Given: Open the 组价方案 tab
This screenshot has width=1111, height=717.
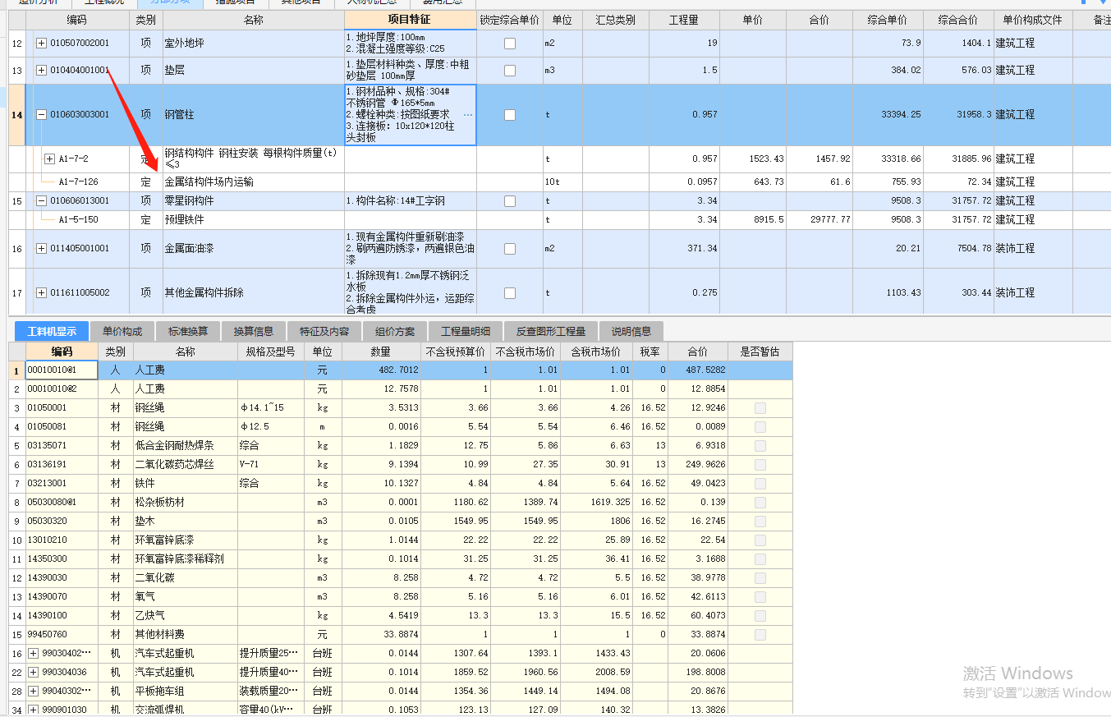Looking at the screenshot, I should 395,332.
